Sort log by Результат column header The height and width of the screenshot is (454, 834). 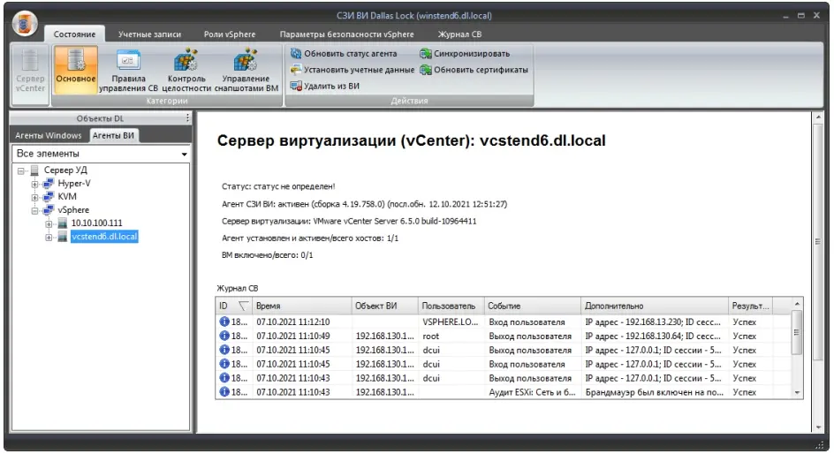pos(750,306)
